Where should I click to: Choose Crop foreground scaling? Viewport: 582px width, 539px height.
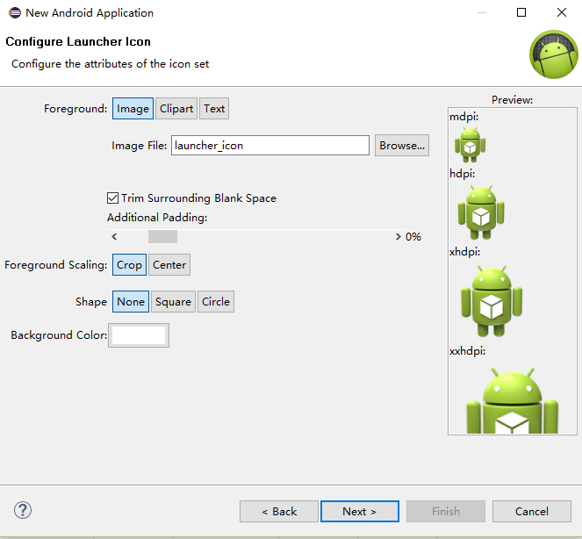click(x=129, y=265)
